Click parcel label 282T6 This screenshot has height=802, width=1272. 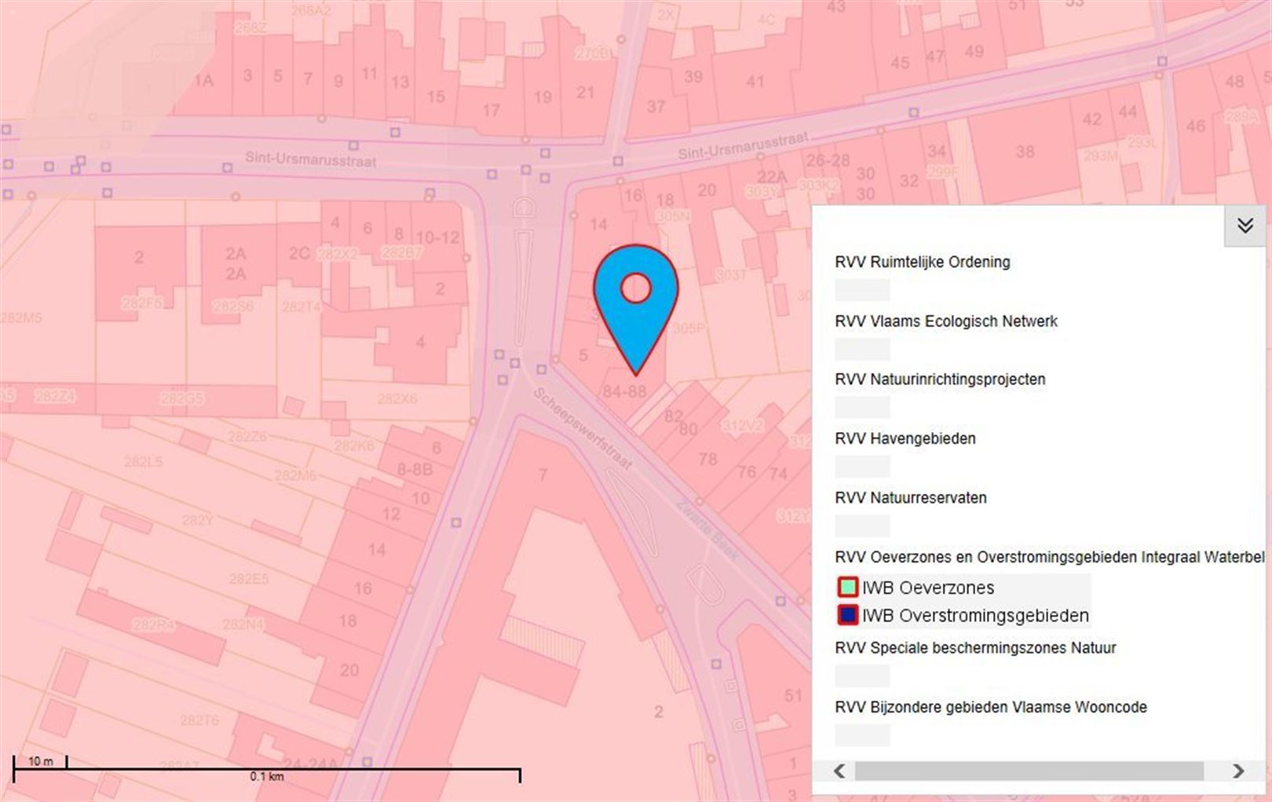click(199, 720)
